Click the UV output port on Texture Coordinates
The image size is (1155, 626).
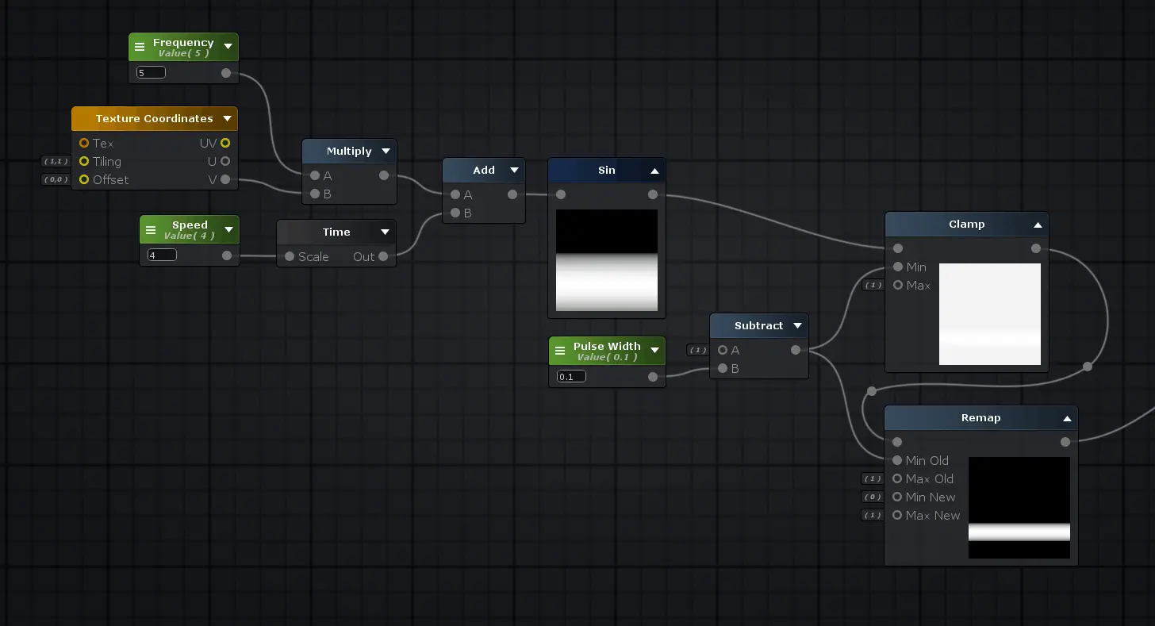tap(225, 143)
